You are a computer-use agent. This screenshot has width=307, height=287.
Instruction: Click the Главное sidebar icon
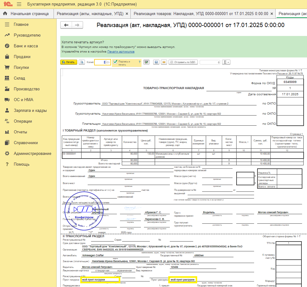coord(7,25)
